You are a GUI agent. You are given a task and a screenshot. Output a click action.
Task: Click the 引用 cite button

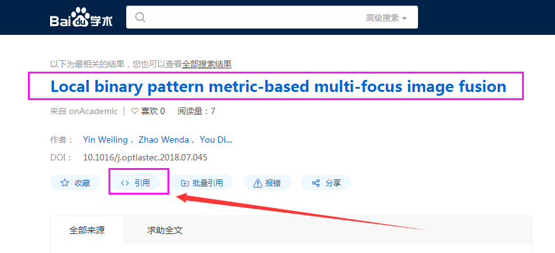[x=135, y=183]
